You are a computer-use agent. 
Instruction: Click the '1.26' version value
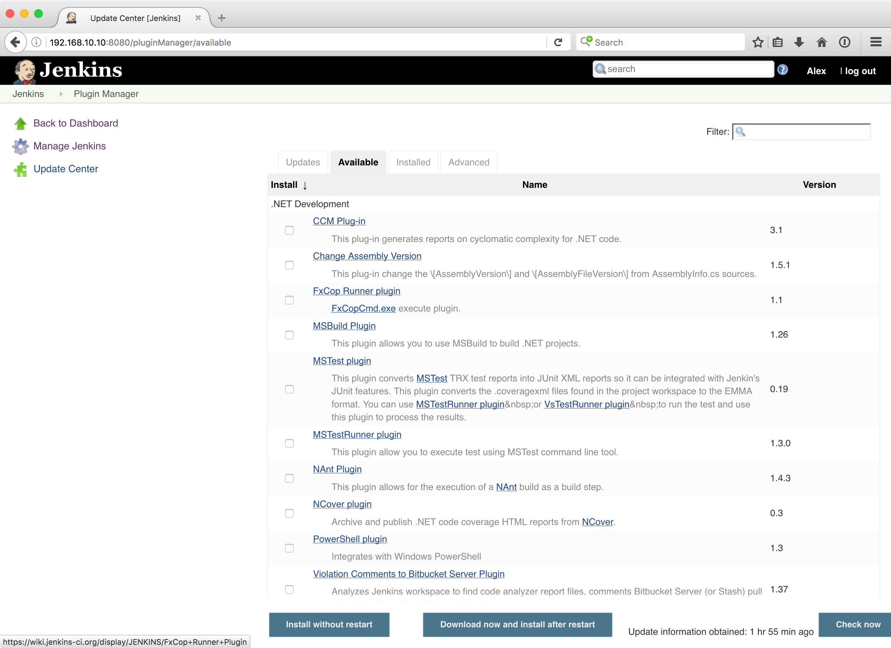point(779,334)
